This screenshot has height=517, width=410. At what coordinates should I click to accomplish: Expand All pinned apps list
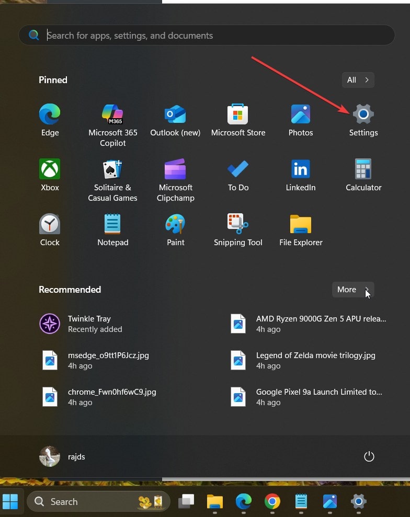358,80
